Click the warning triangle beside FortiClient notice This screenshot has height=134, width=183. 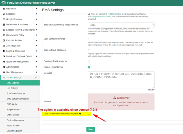click(x=89, y=14)
